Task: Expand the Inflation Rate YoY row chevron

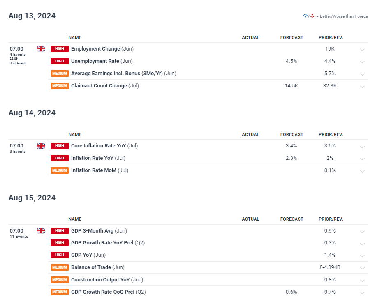Action: [362, 159]
